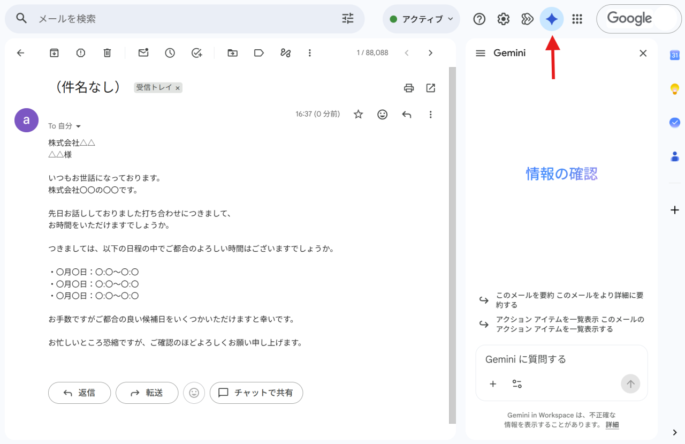Open the toolbar's three-dot more menu
Image resolution: width=685 pixels, height=444 pixels.
coord(309,52)
